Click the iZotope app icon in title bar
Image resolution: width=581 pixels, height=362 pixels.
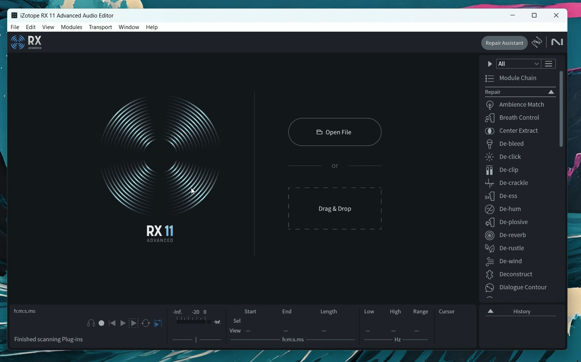coord(14,15)
